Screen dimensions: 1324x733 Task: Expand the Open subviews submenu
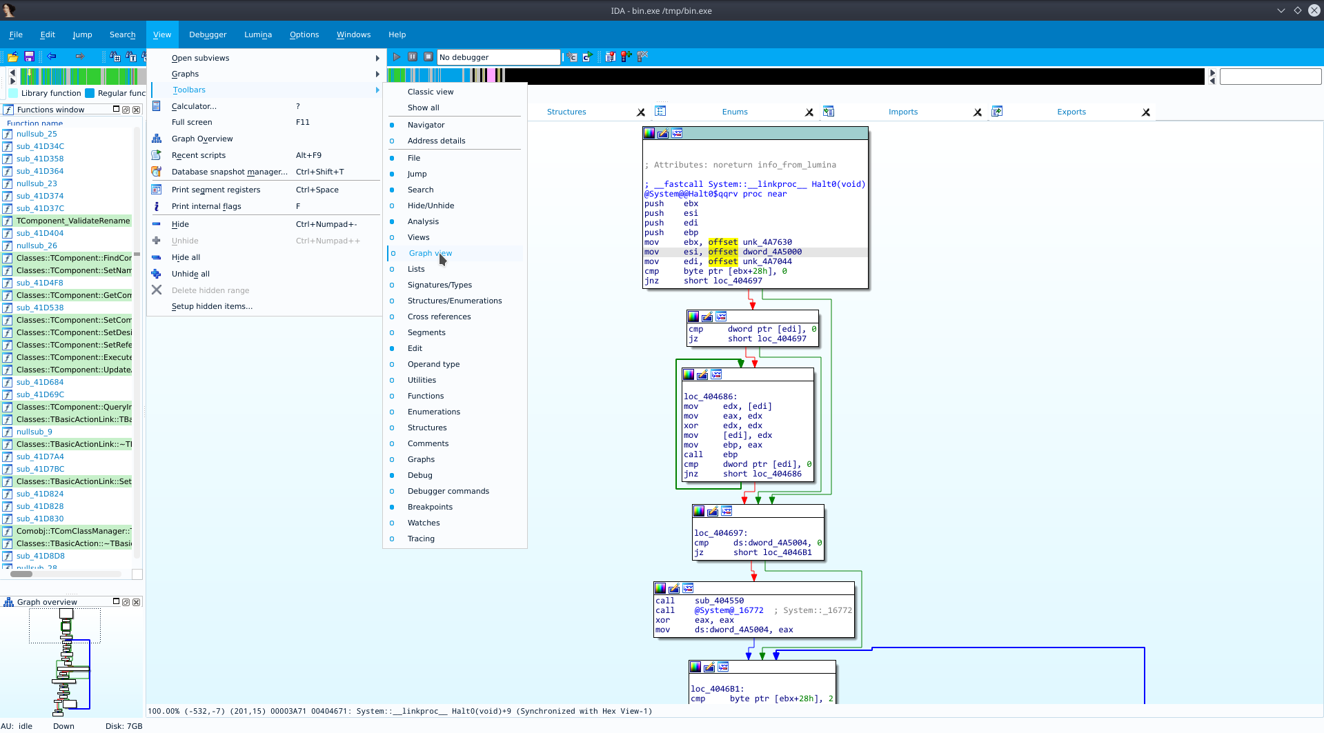tap(266, 58)
